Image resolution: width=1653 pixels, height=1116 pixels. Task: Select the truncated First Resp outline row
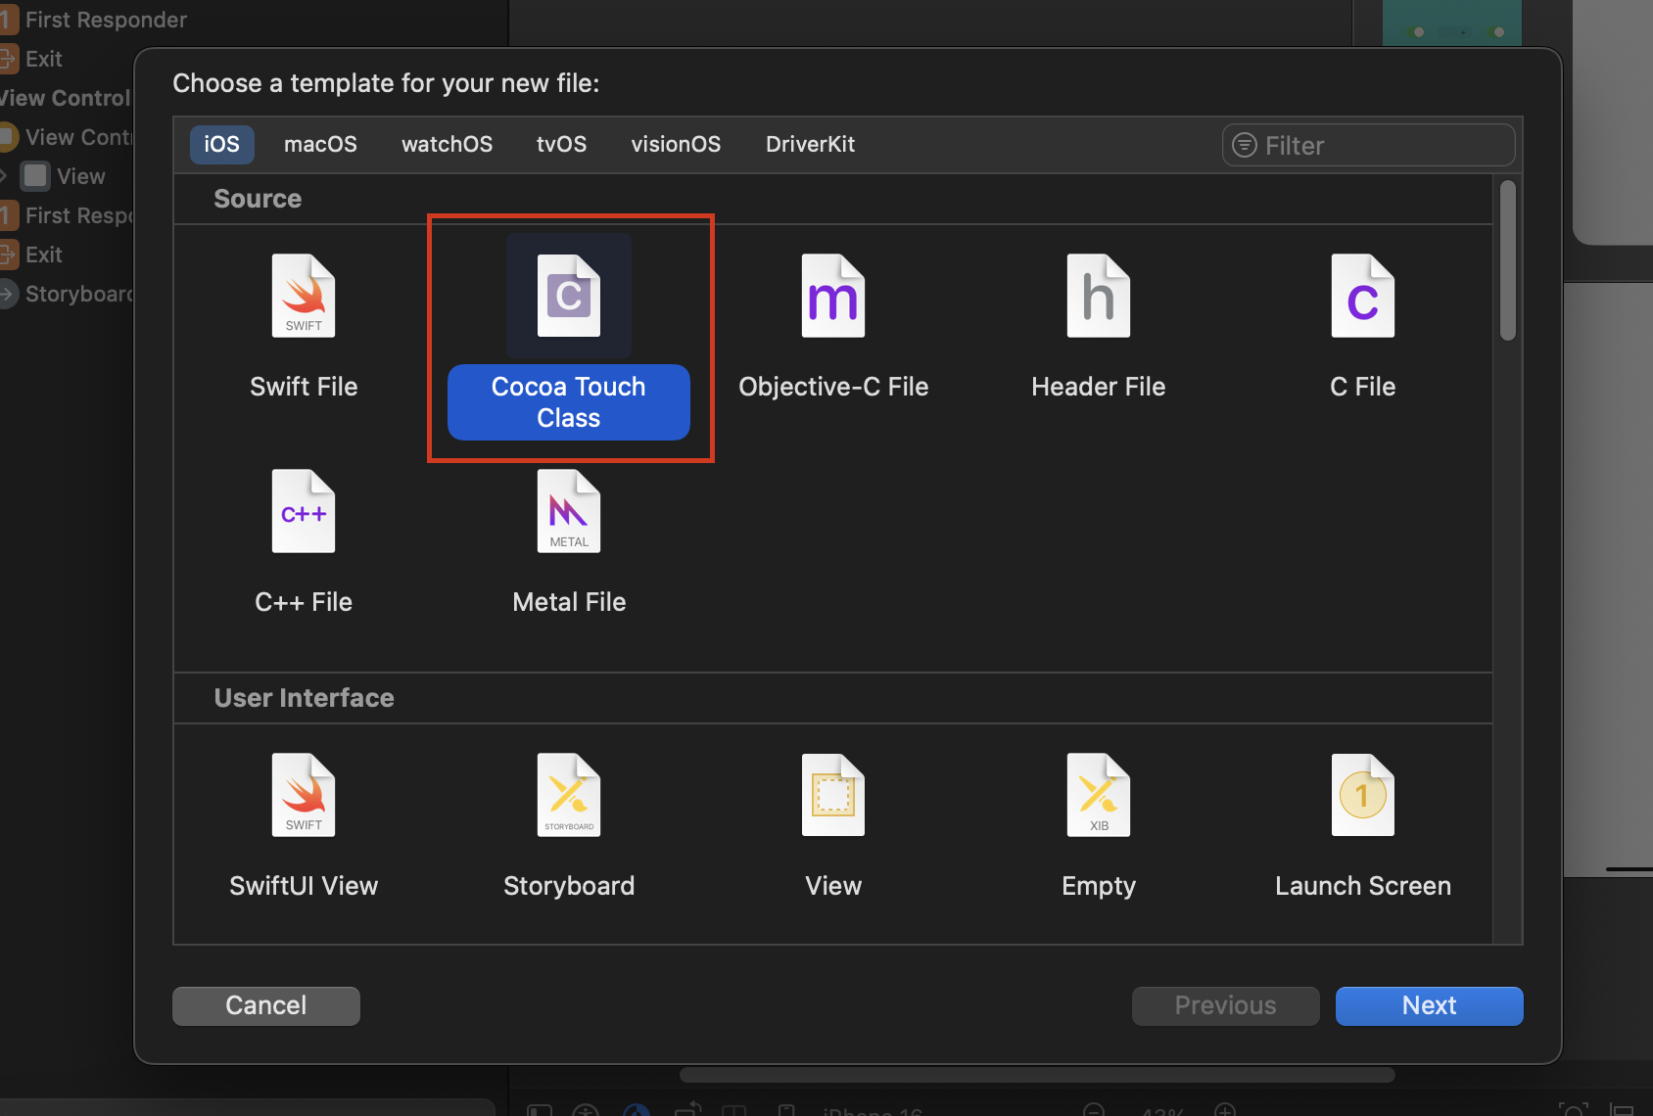67,215
